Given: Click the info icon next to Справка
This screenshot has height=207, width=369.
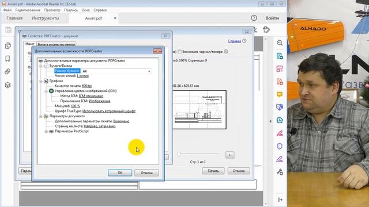Looking at the screenshot, I should (x=244, y=41).
